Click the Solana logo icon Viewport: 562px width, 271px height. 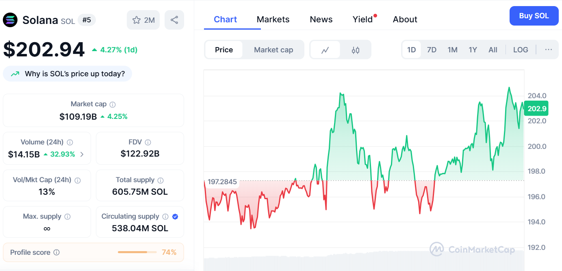click(x=10, y=20)
